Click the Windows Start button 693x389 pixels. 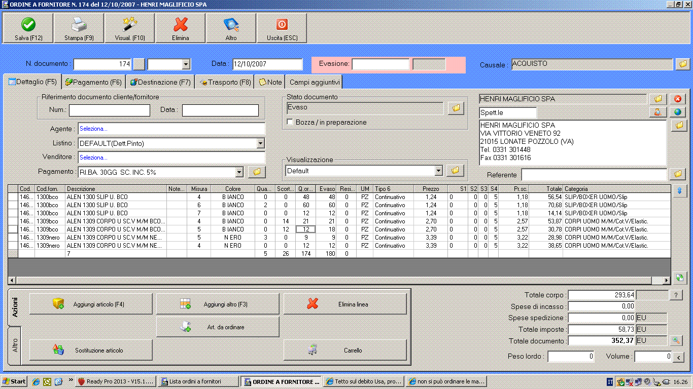pos(14,381)
